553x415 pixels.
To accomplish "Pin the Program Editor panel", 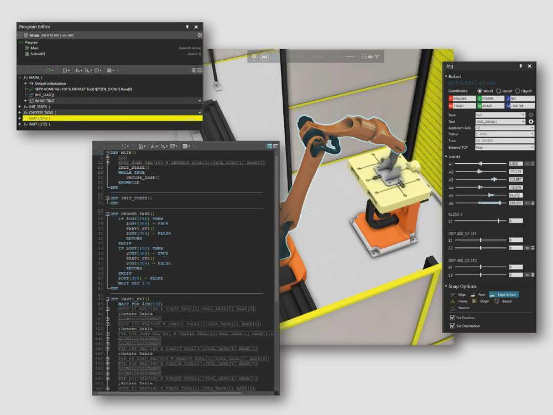I will [x=187, y=27].
